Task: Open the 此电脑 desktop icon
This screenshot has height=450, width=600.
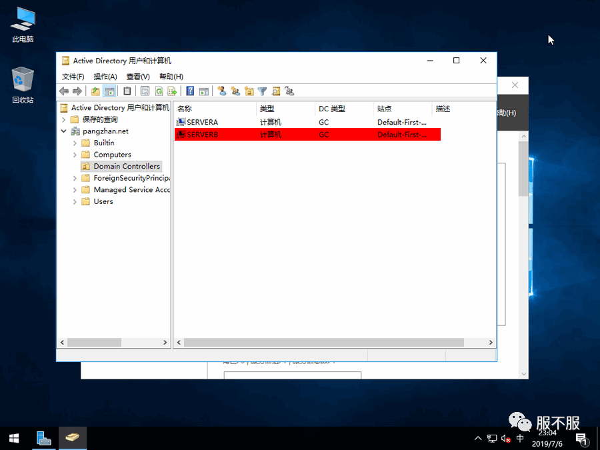Action: tap(23, 25)
